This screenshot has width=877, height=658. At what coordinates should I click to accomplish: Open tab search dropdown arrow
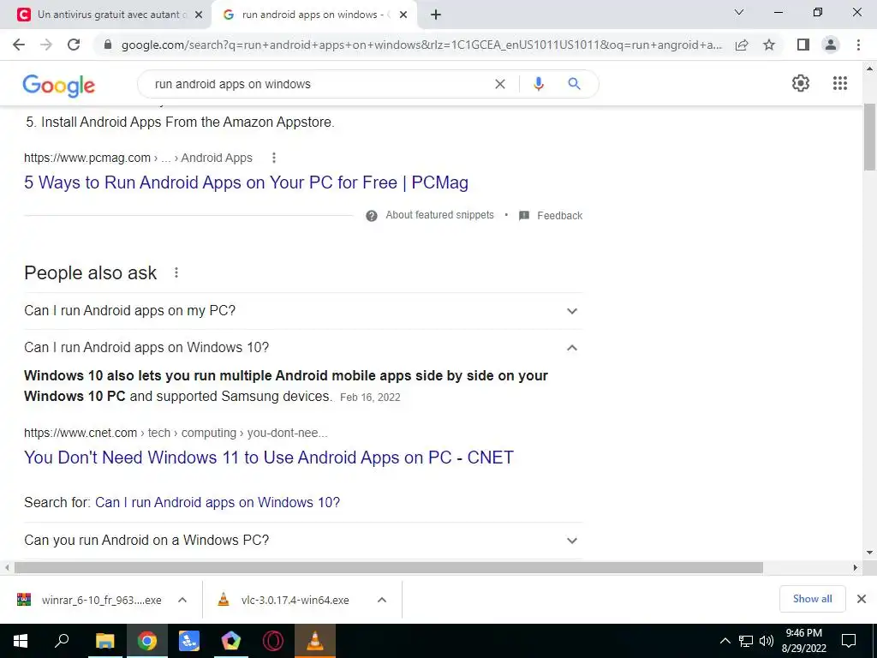(x=738, y=12)
